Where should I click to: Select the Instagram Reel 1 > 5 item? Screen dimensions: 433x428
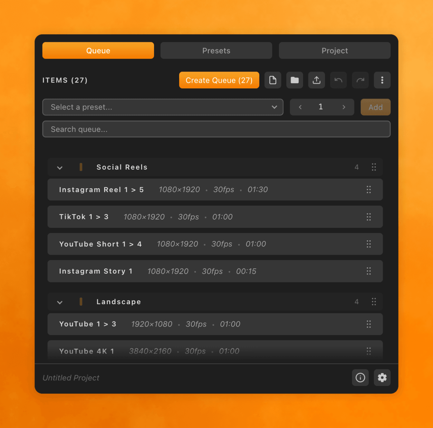[215, 190]
